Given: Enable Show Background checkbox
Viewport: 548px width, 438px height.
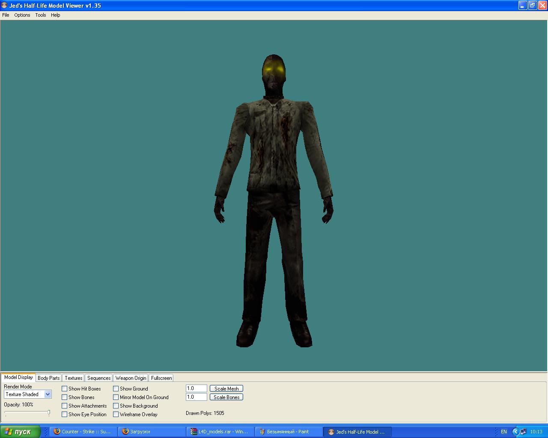Looking at the screenshot, I should pos(116,406).
